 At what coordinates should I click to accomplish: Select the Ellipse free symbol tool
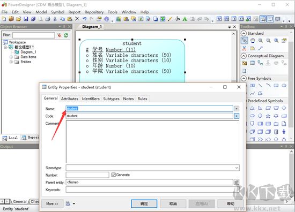pos(284,86)
